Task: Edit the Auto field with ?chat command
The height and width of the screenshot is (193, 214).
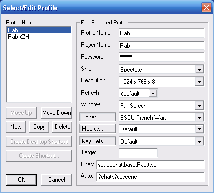Action: click(x=150, y=177)
